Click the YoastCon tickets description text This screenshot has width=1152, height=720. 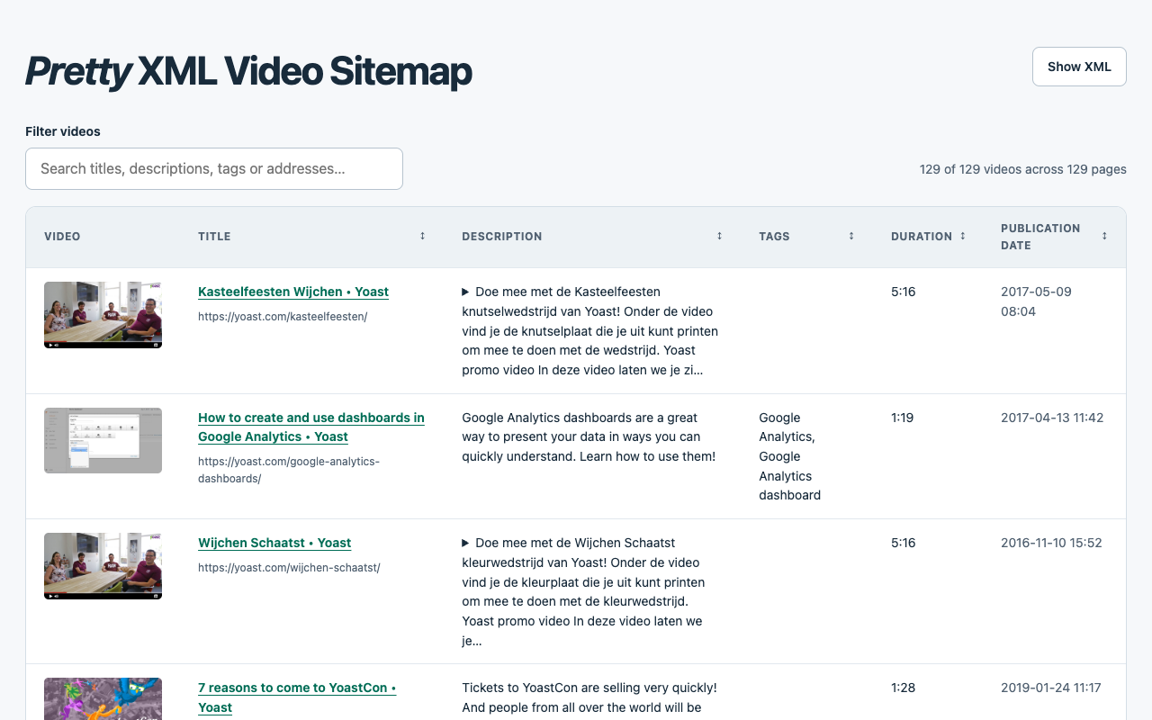[589, 697]
